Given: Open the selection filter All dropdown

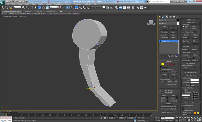Looking at the screenshot, I should 17,7.
